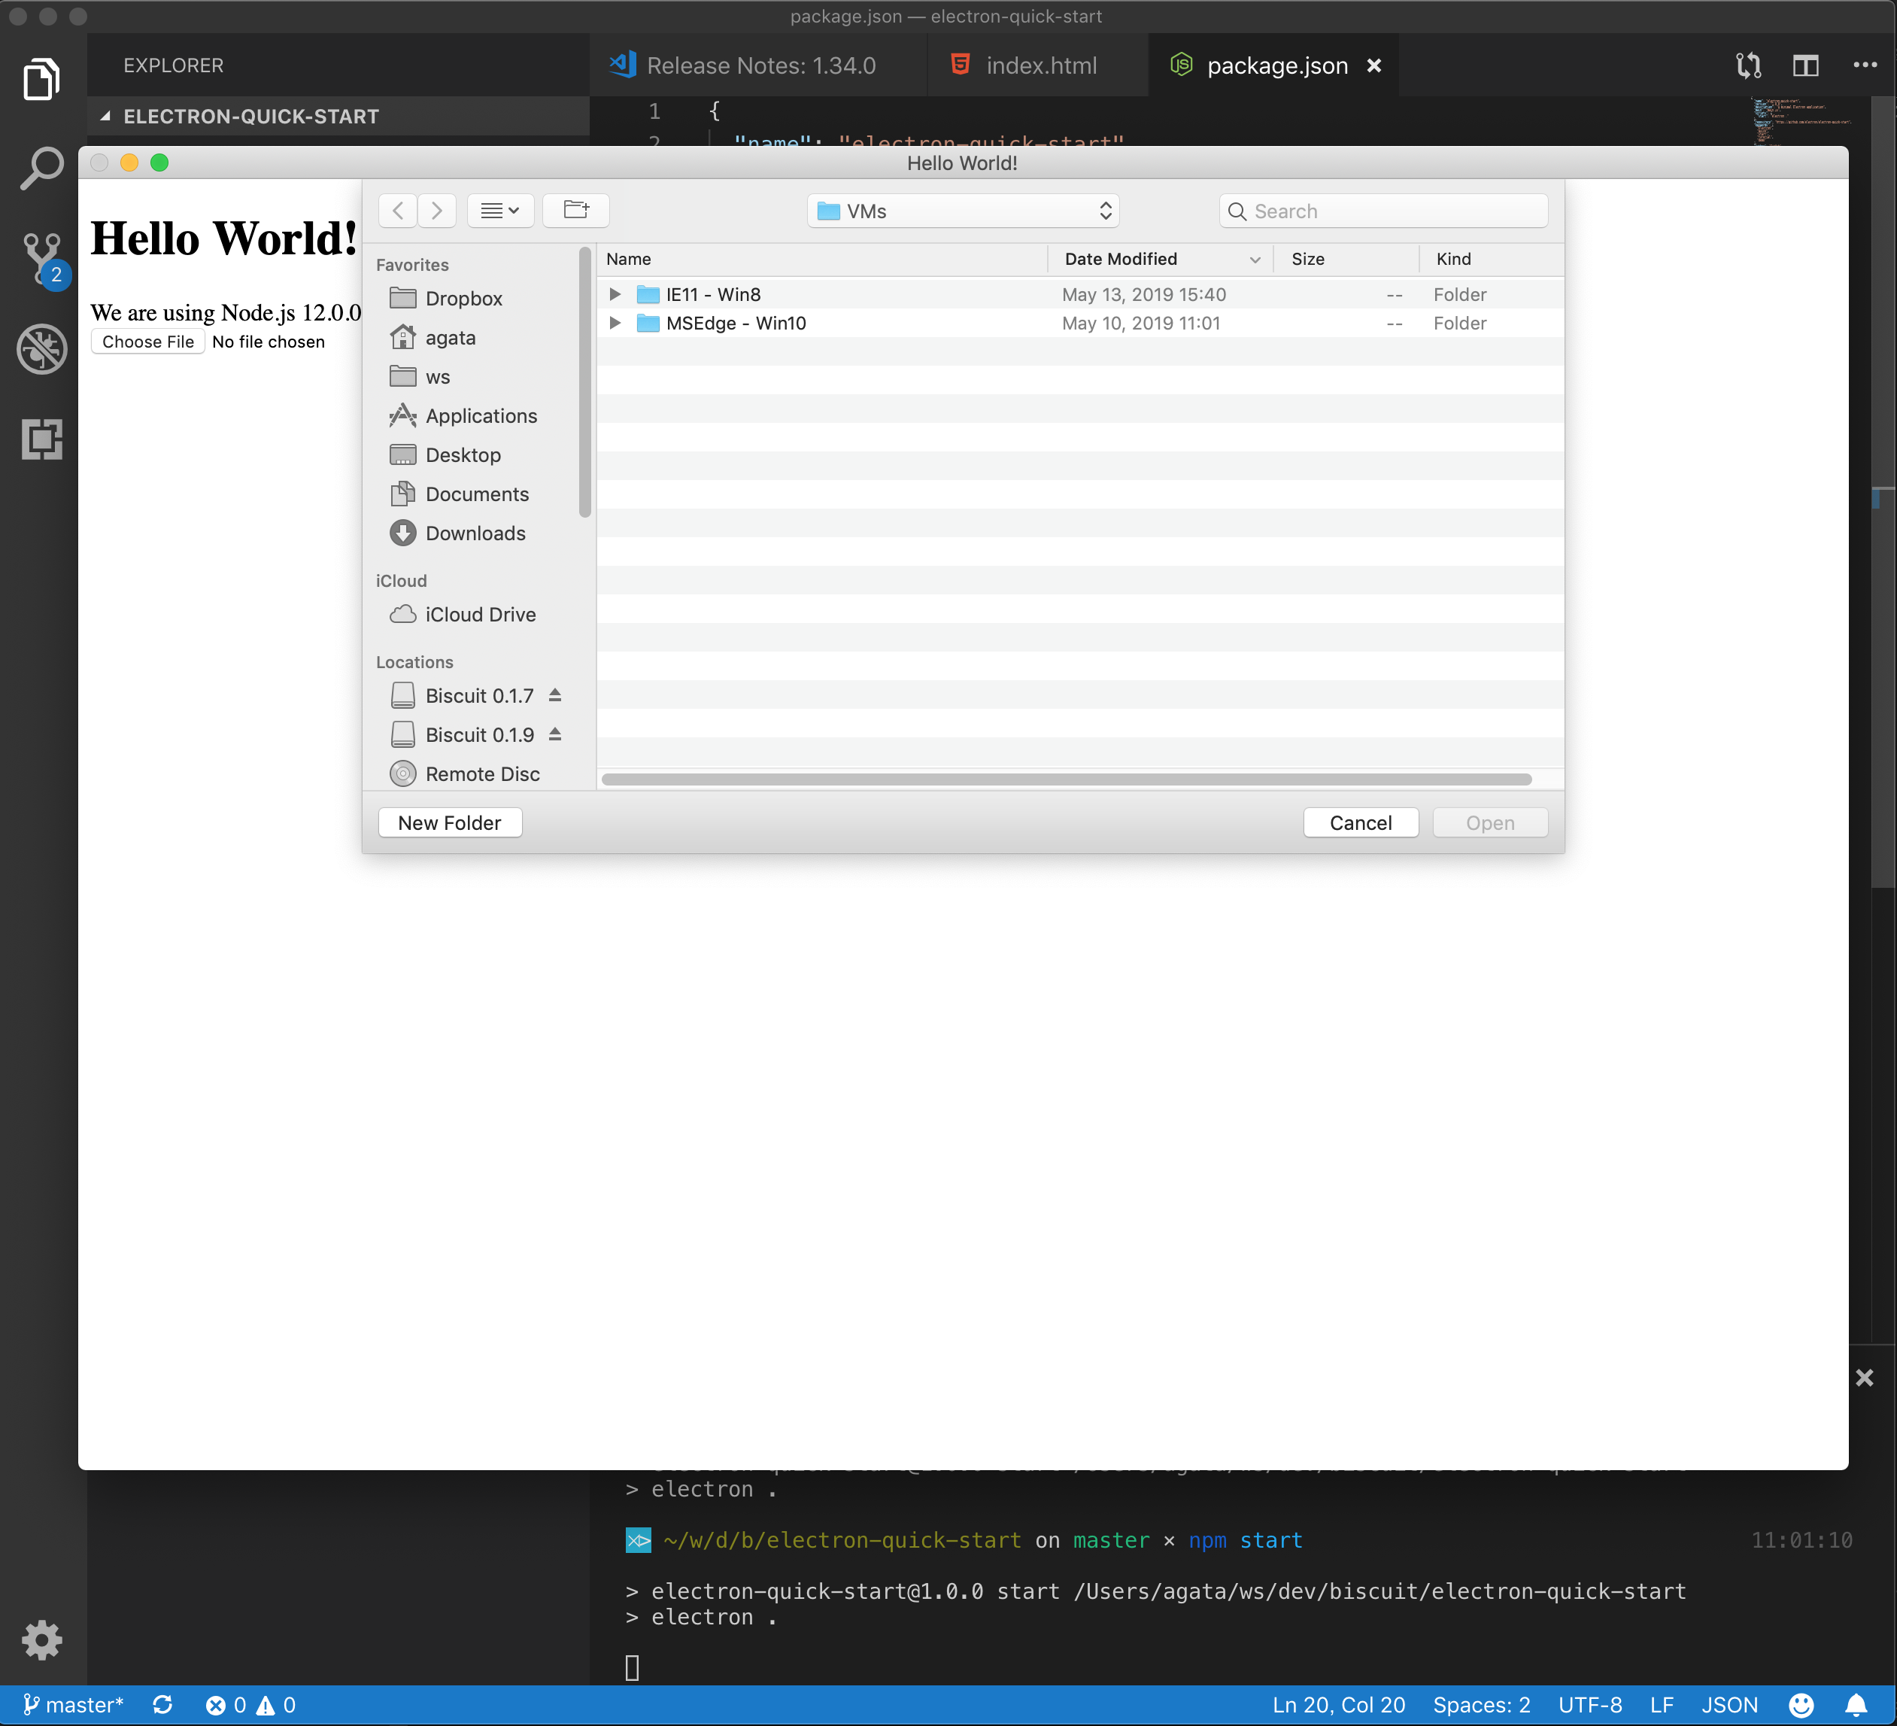Click the New Folder button

450,822
